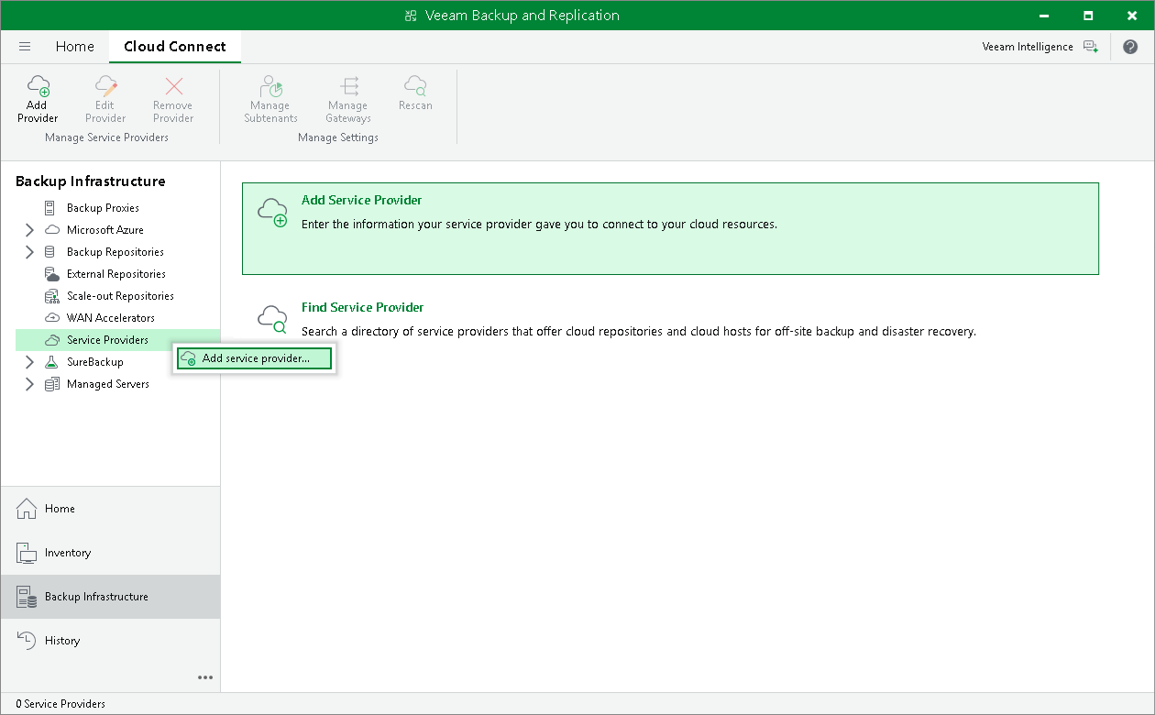Open the Add Service Provider link
The image size is (1155, 715).
click(362, 200)
